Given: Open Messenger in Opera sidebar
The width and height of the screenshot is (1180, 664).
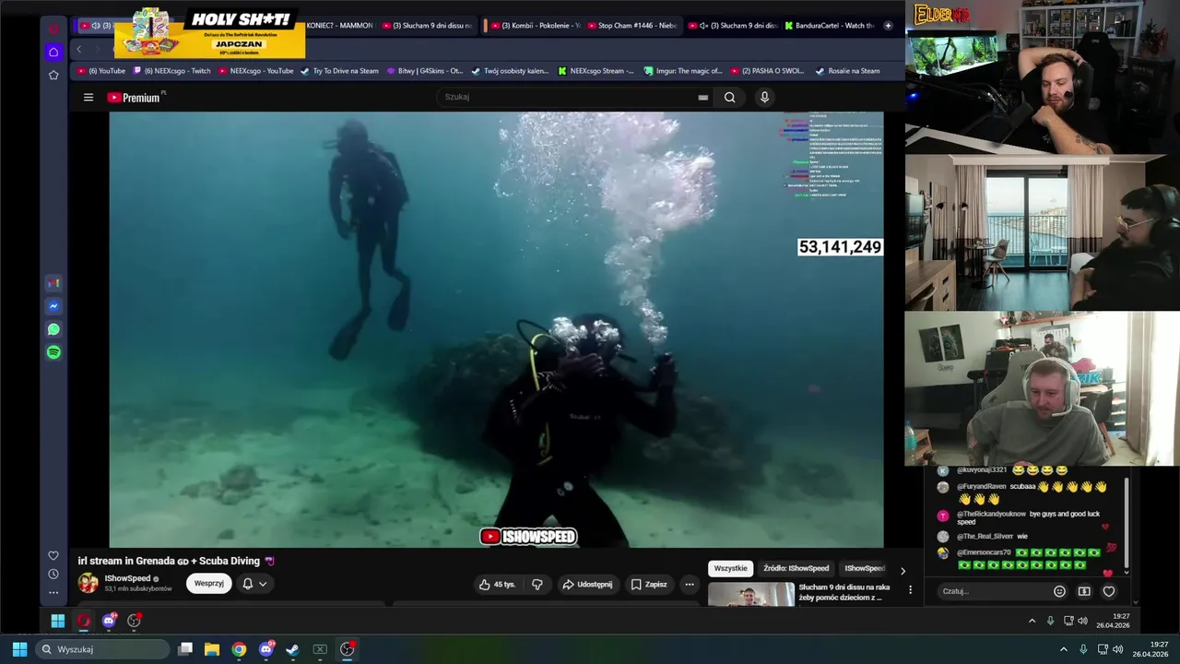Looking at the screenshot, I should tap(53, 306).
